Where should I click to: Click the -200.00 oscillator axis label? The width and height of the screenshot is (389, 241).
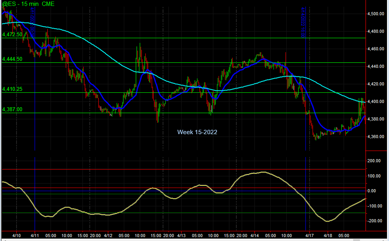pyautogui.click(x=375, y=221)
